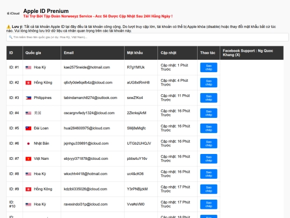Copy the account in row ID: #6
This screenshot has height=218, width=290.
[208, 143]
